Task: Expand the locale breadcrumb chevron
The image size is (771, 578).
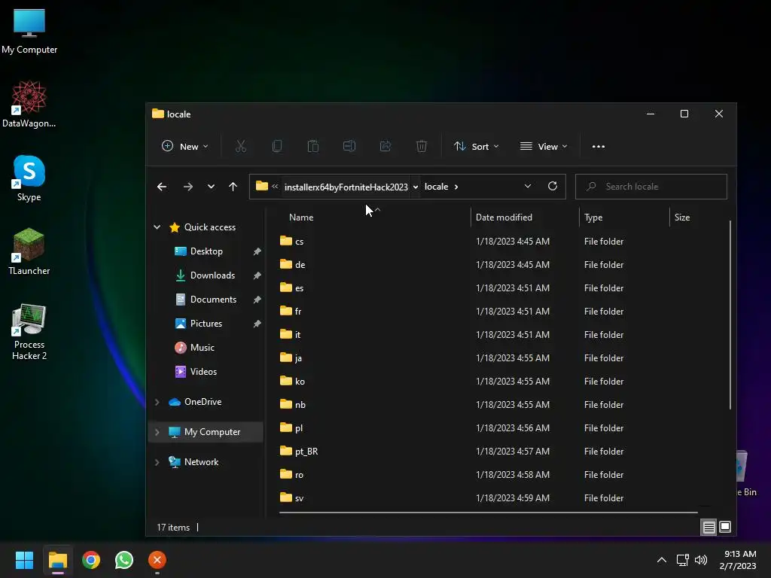Action: [456, 187]
